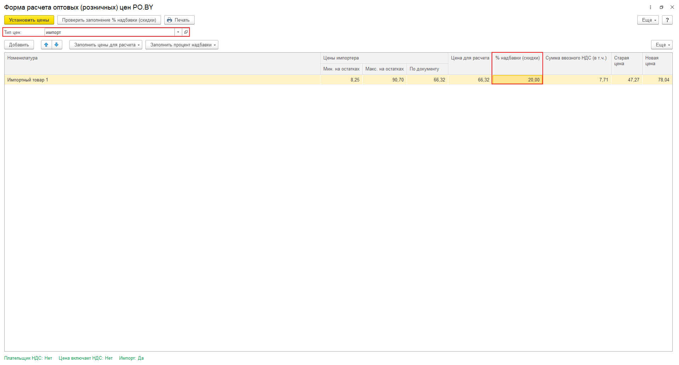Open Заполнить процент надбавки dropdown
The image size is (679, 365).
[x=182, y=45]
